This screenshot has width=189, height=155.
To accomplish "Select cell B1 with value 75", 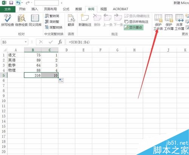I will pos(33,55).
